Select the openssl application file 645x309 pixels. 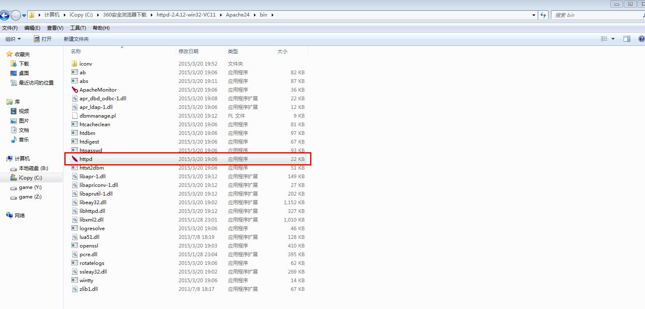pos(89,245)
